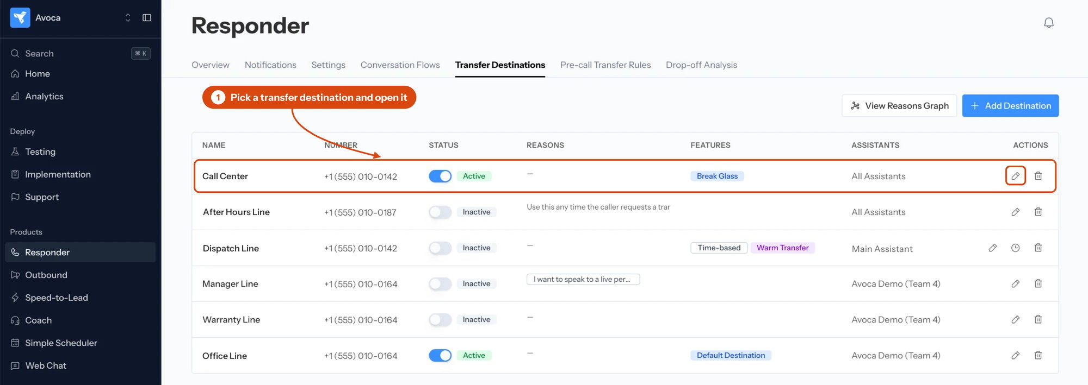
Task: Delete the Dispatch Line row
Action: click(1038, 248)
